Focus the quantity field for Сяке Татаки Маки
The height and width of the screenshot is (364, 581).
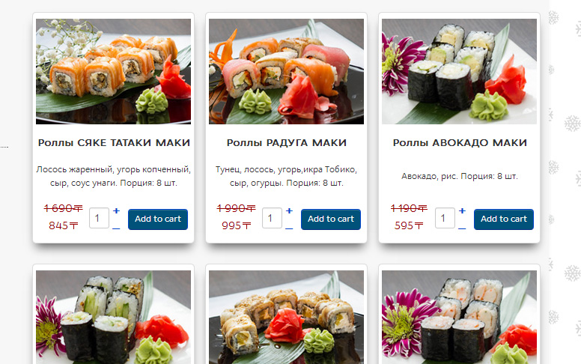coord(99,218)
